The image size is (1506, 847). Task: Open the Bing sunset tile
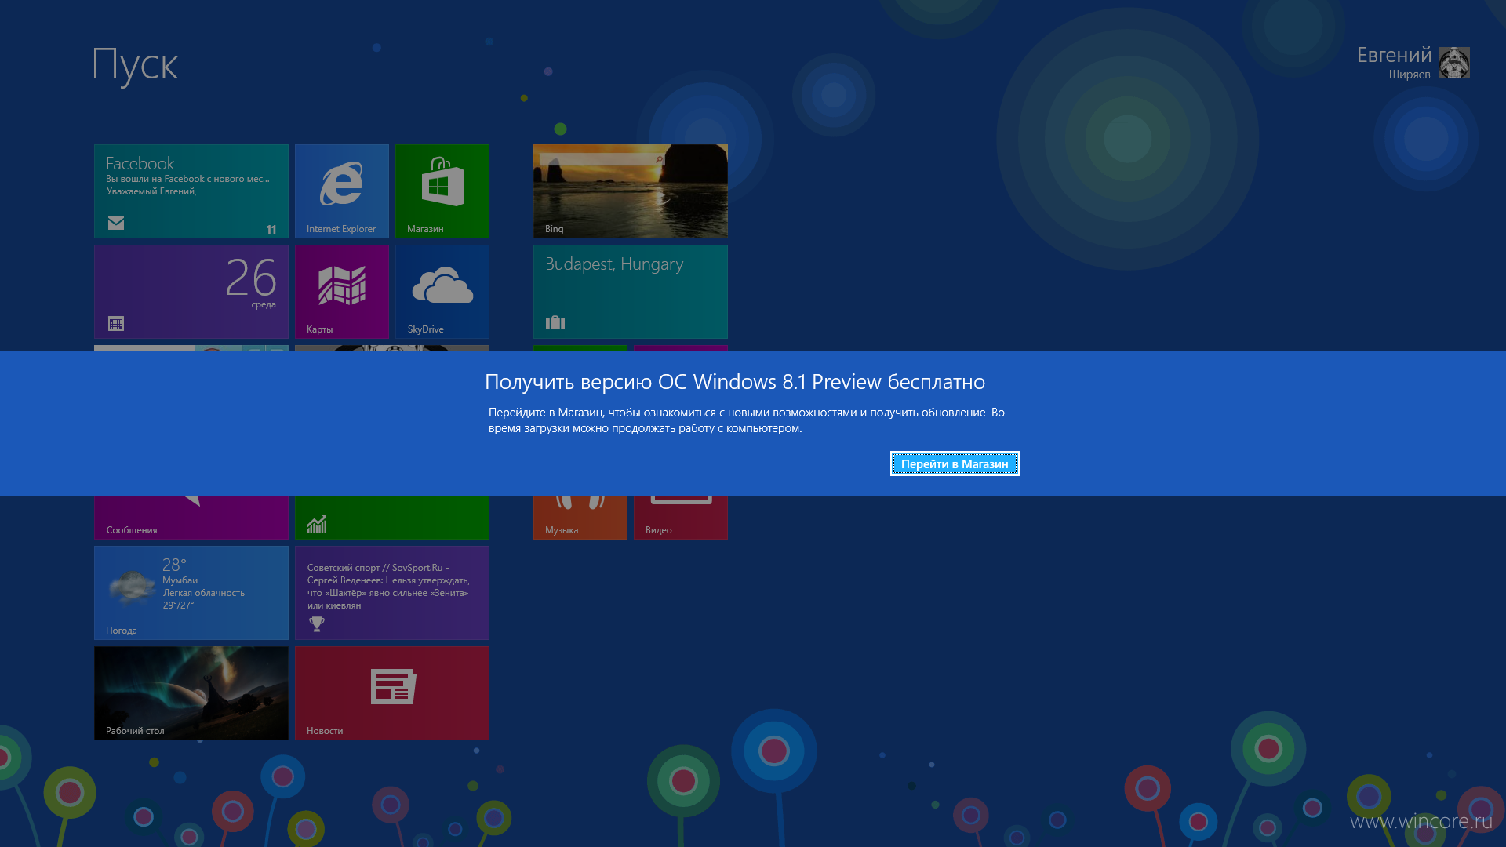tap(631, 191)
